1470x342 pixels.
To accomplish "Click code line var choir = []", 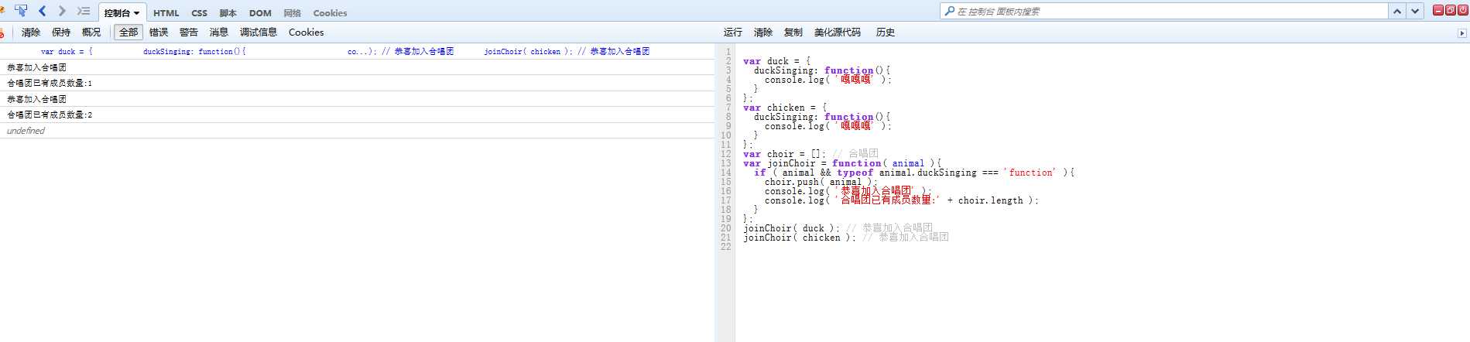I will click(x=810, y=154).
